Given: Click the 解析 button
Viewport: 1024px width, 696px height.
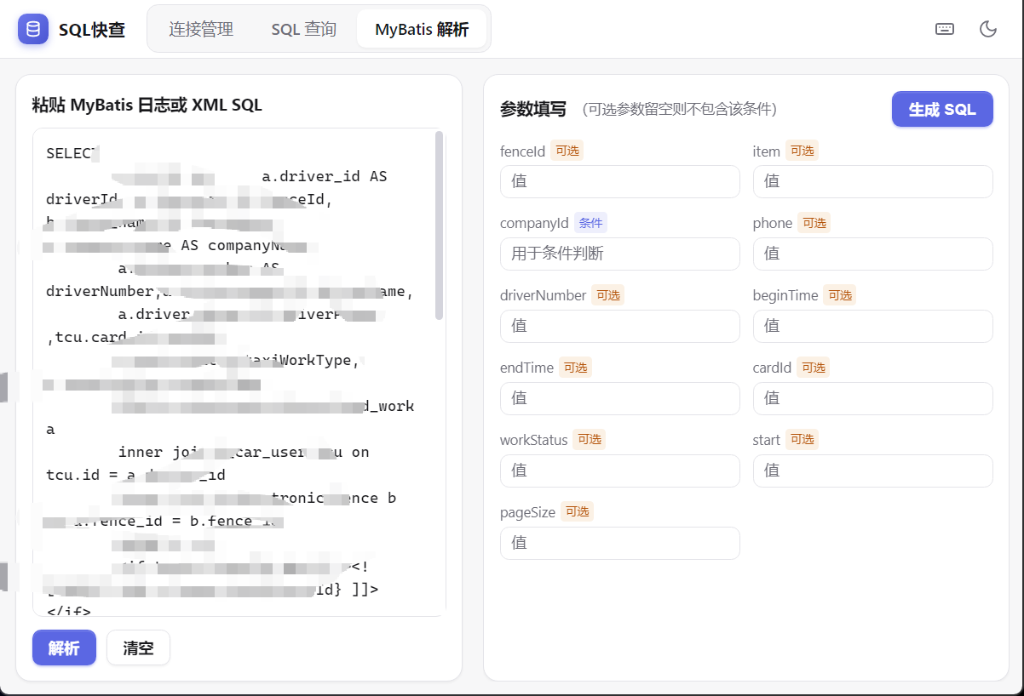Looking at the screenshot, I should [64, 648].
